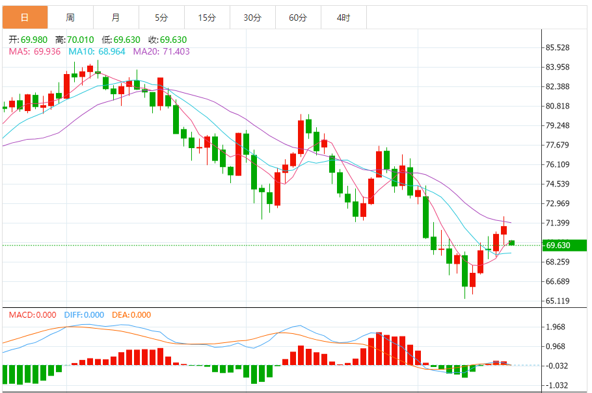The image size is (592, 393).
Task: Open the 30分 timeframe tab
Action: click(x=252, y=18)
